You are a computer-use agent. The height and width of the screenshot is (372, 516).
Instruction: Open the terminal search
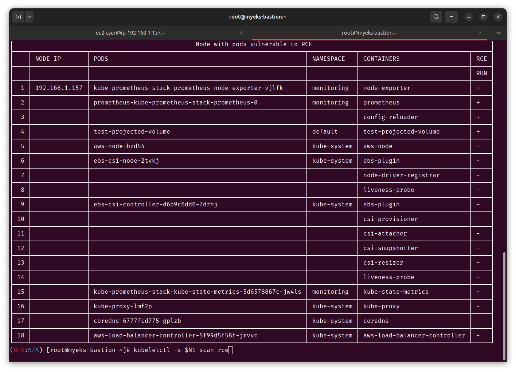pyautogui.click(x=436, y=17)
